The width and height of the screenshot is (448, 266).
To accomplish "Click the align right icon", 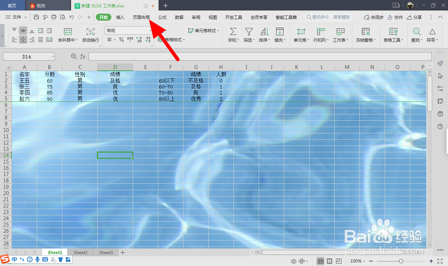I will coord(32,40).
